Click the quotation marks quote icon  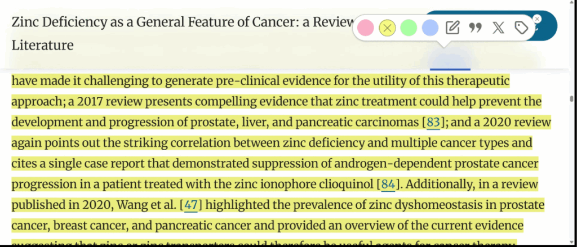pos(476,28)
